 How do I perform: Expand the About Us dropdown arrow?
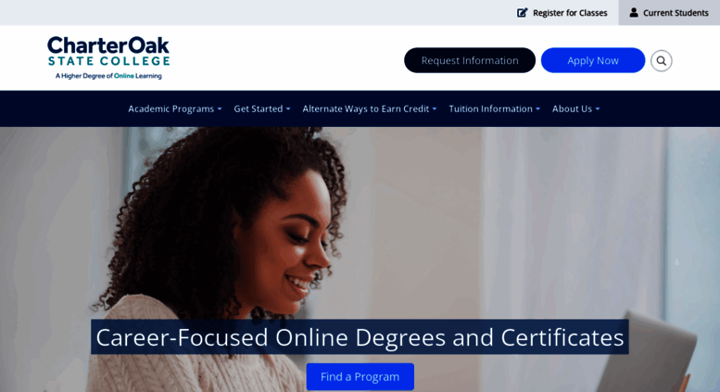point(598,109)
